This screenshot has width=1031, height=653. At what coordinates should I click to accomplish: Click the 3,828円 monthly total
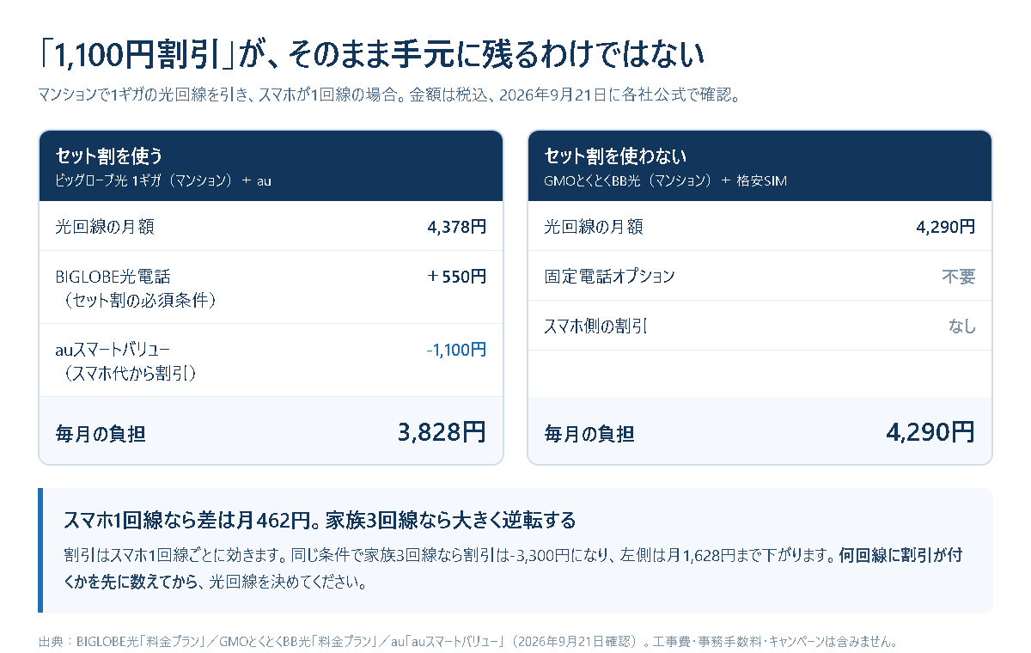pos(442,431)
